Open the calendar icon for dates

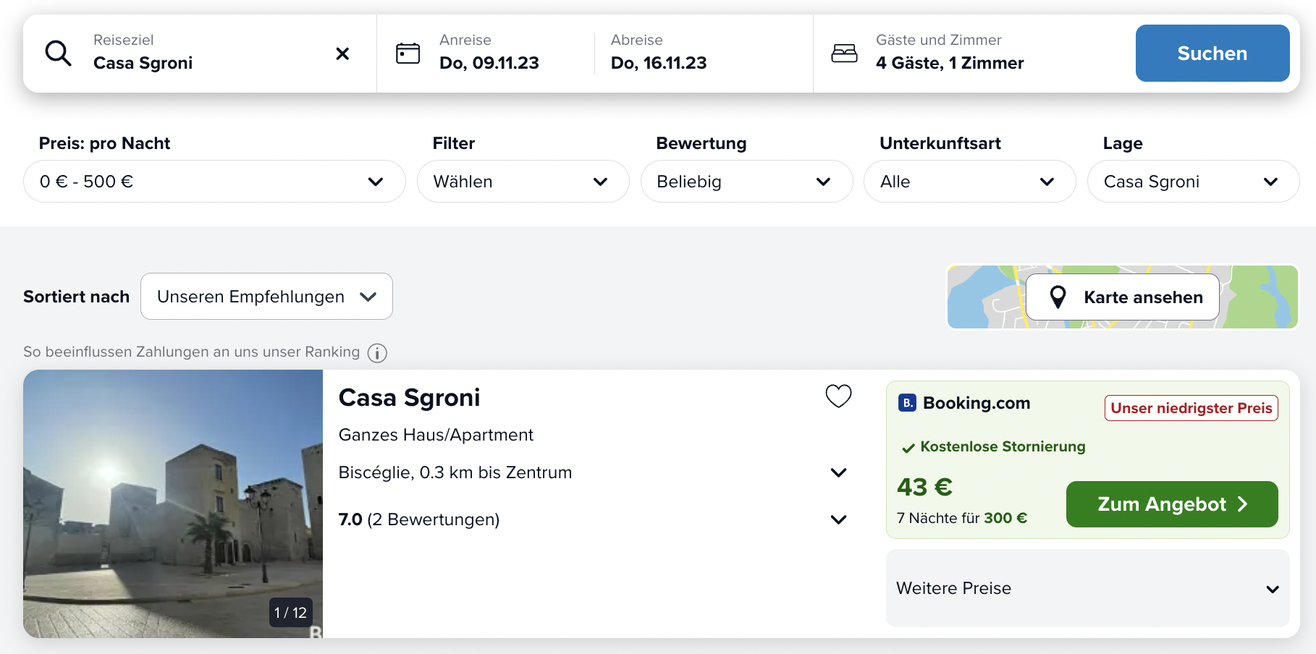click(x=408, y=54)
